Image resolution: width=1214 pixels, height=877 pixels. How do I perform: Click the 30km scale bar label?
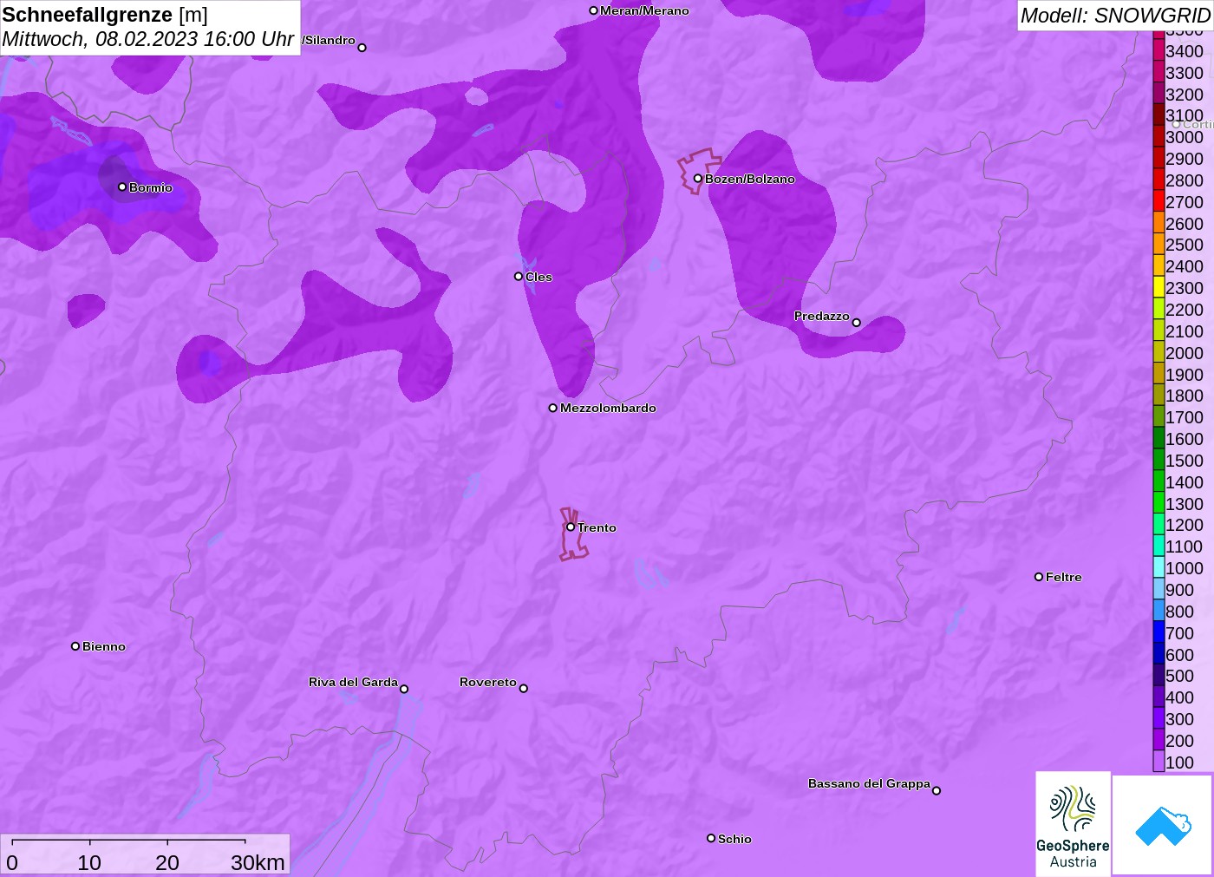click(x=258, y=862)
